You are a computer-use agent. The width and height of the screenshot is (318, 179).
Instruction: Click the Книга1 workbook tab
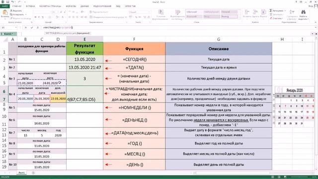tap(8, 34)
